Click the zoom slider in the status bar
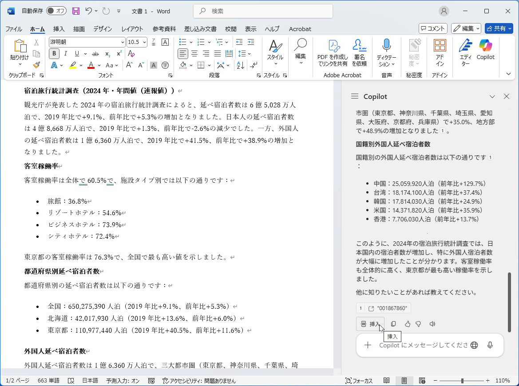 tap(462, 381)
